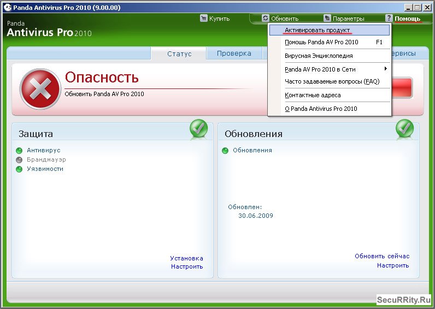The width and height of the screenshot is (435, 309).
Task: Click green indicator next to Обновления item
Action: click(225, 151)
